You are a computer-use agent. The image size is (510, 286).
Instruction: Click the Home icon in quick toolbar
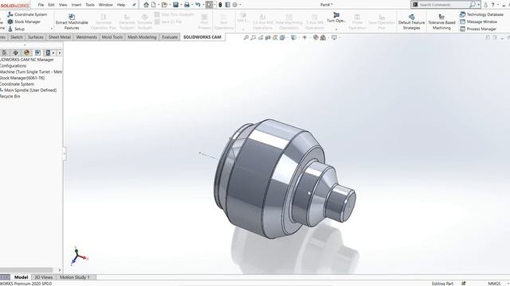(x=146, y=5)
